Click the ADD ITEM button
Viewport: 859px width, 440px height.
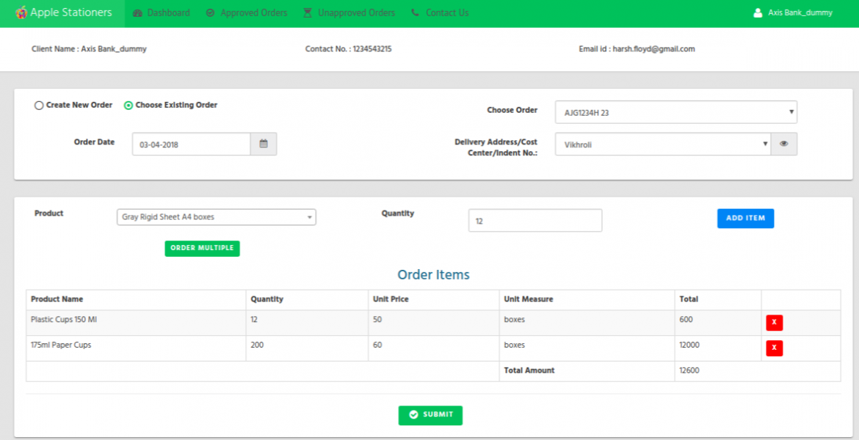pyautogui.click(x=745, y=218)
